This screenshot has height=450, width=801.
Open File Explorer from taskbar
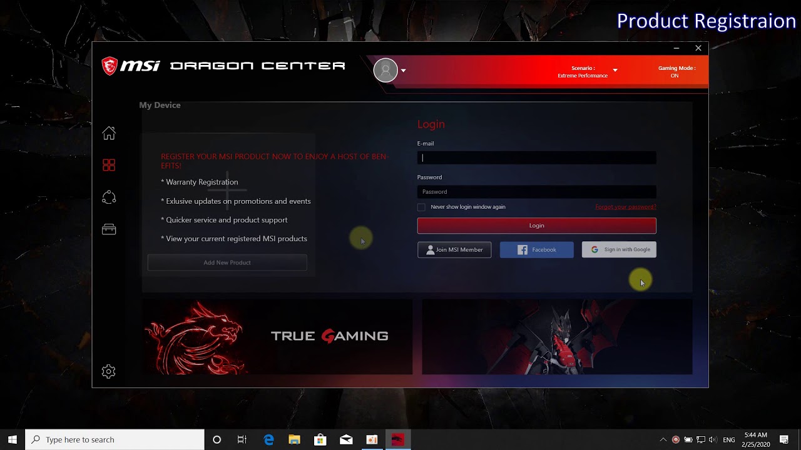[x=294, y=439]
